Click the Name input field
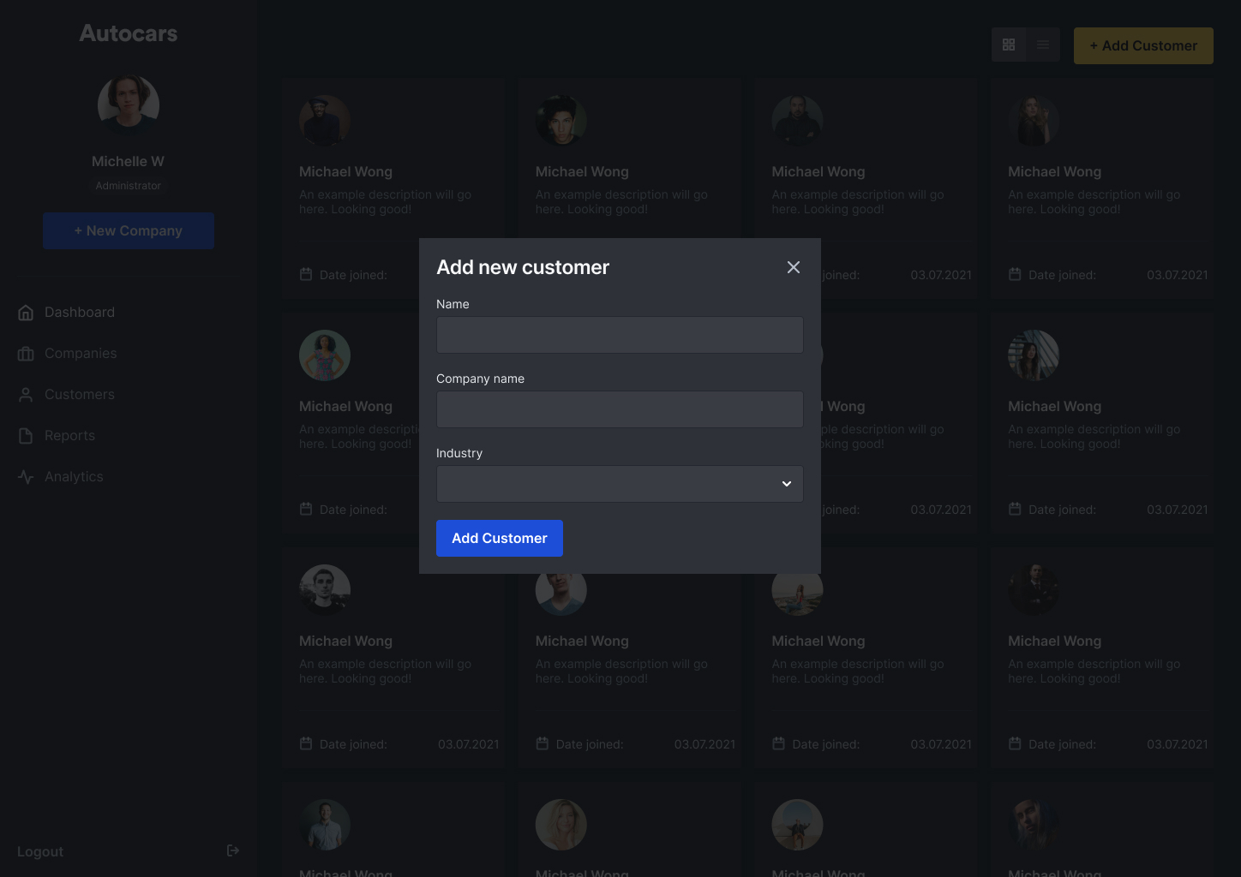Image resolution: width=1241 pixels, height=877 pixels. pos(620,335)
